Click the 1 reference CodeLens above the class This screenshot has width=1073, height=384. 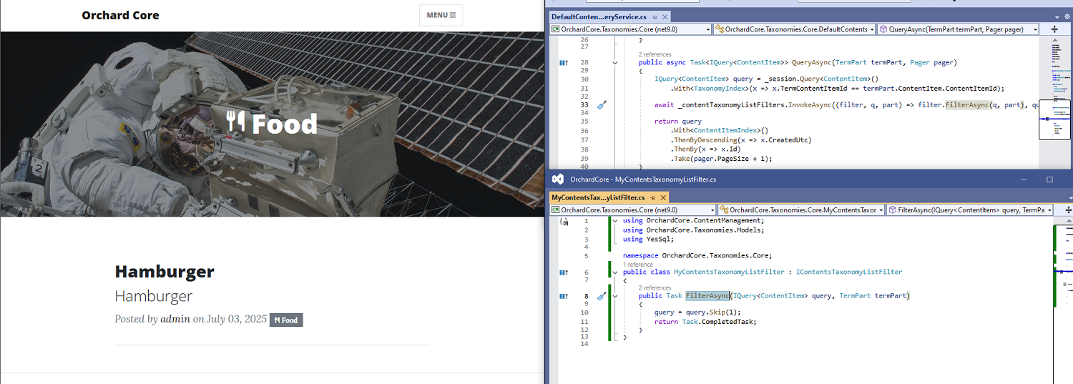[638, 265]
